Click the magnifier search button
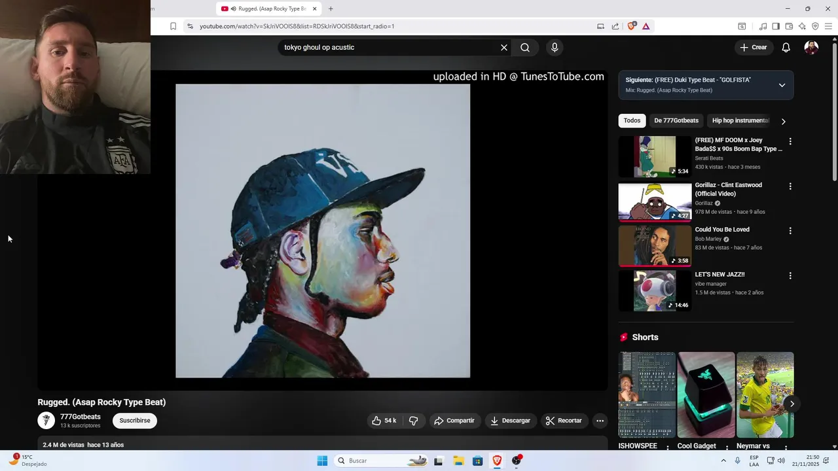 click(525, 47)
